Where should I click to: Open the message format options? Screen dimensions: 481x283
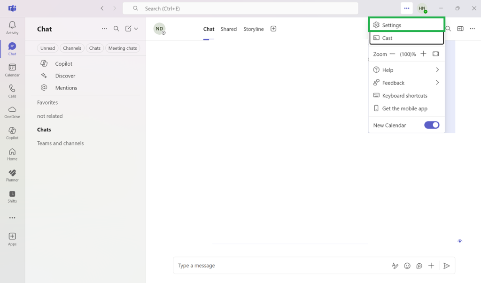tap(395, 266)
